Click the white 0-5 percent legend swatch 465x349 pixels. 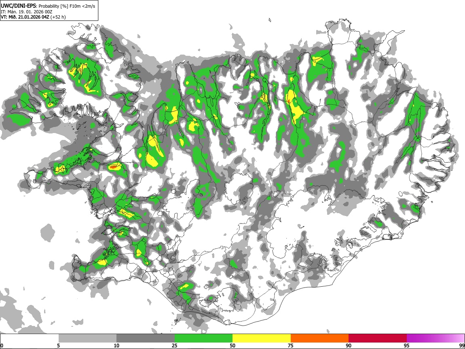(30, 338)
